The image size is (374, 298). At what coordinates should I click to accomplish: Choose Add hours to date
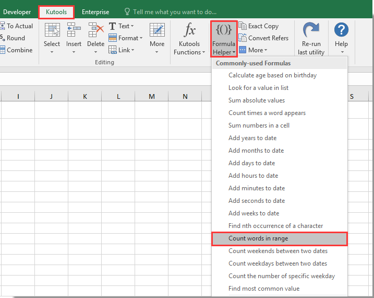pyautogui.click(x=280, y=176)
